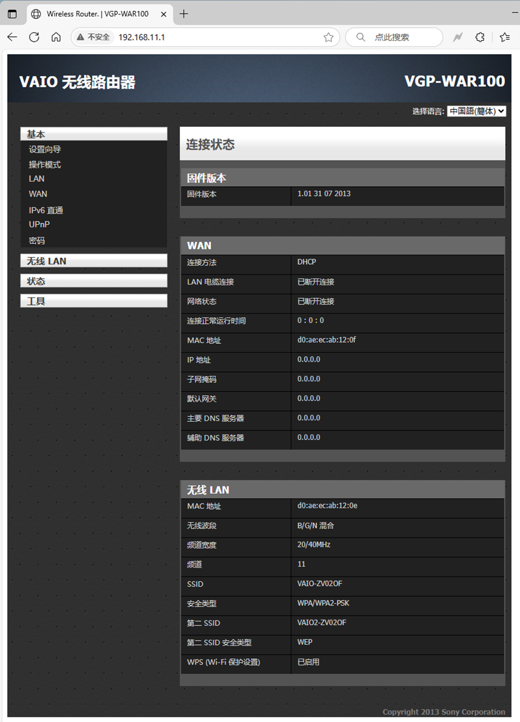Viewport: 520px width, 722px height.
Task: Select wireless MAC address d0:ae:ec:ab:12:0e
Action: (327, 505)
